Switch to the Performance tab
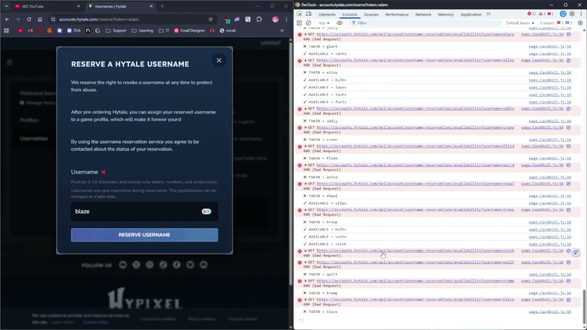 coord(397,14)
